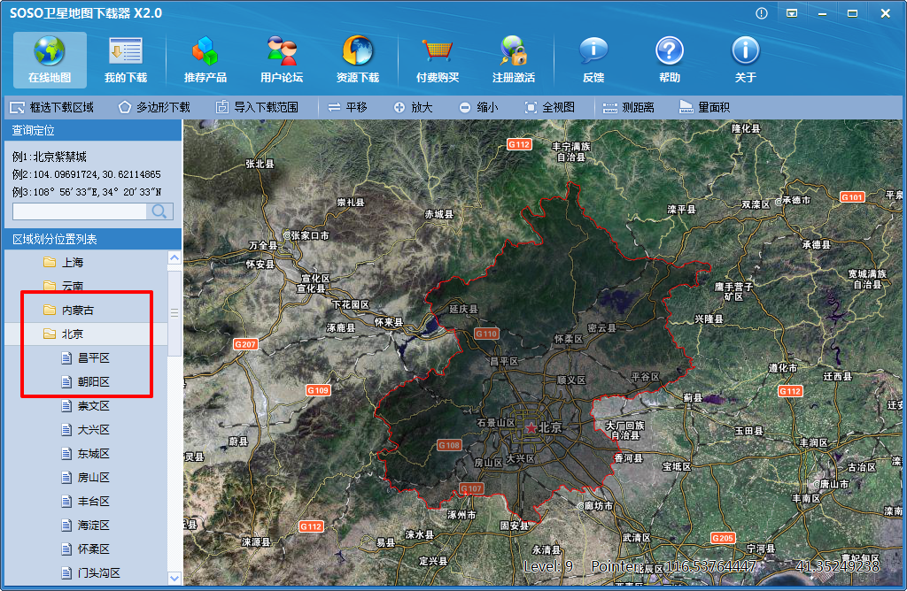Image resolution: width=907 pixels, height=591 pixels.
Task: Select 大兴区 in region list
Action: pos(86,430)
